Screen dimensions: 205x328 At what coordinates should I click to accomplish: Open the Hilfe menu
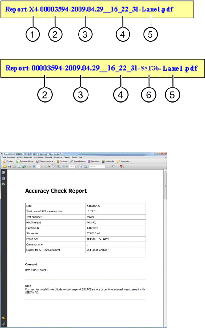click(80, 157)
